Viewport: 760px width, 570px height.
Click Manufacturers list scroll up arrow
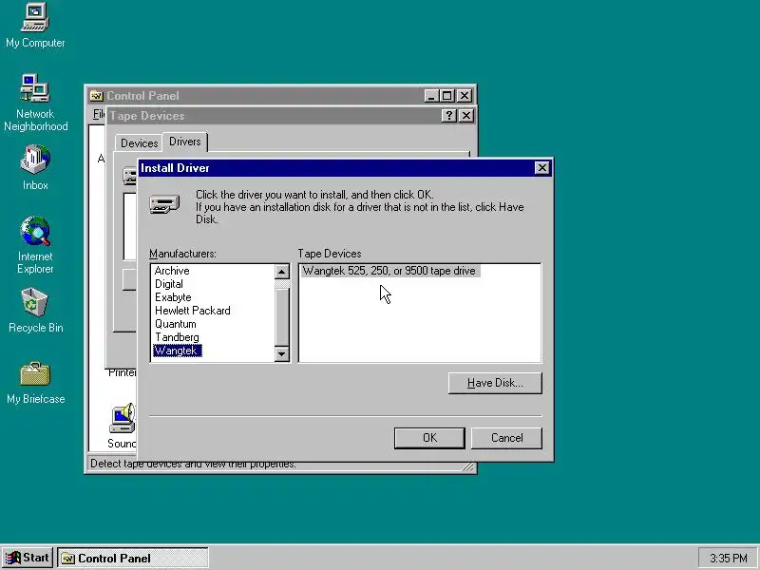pos(281,272)
